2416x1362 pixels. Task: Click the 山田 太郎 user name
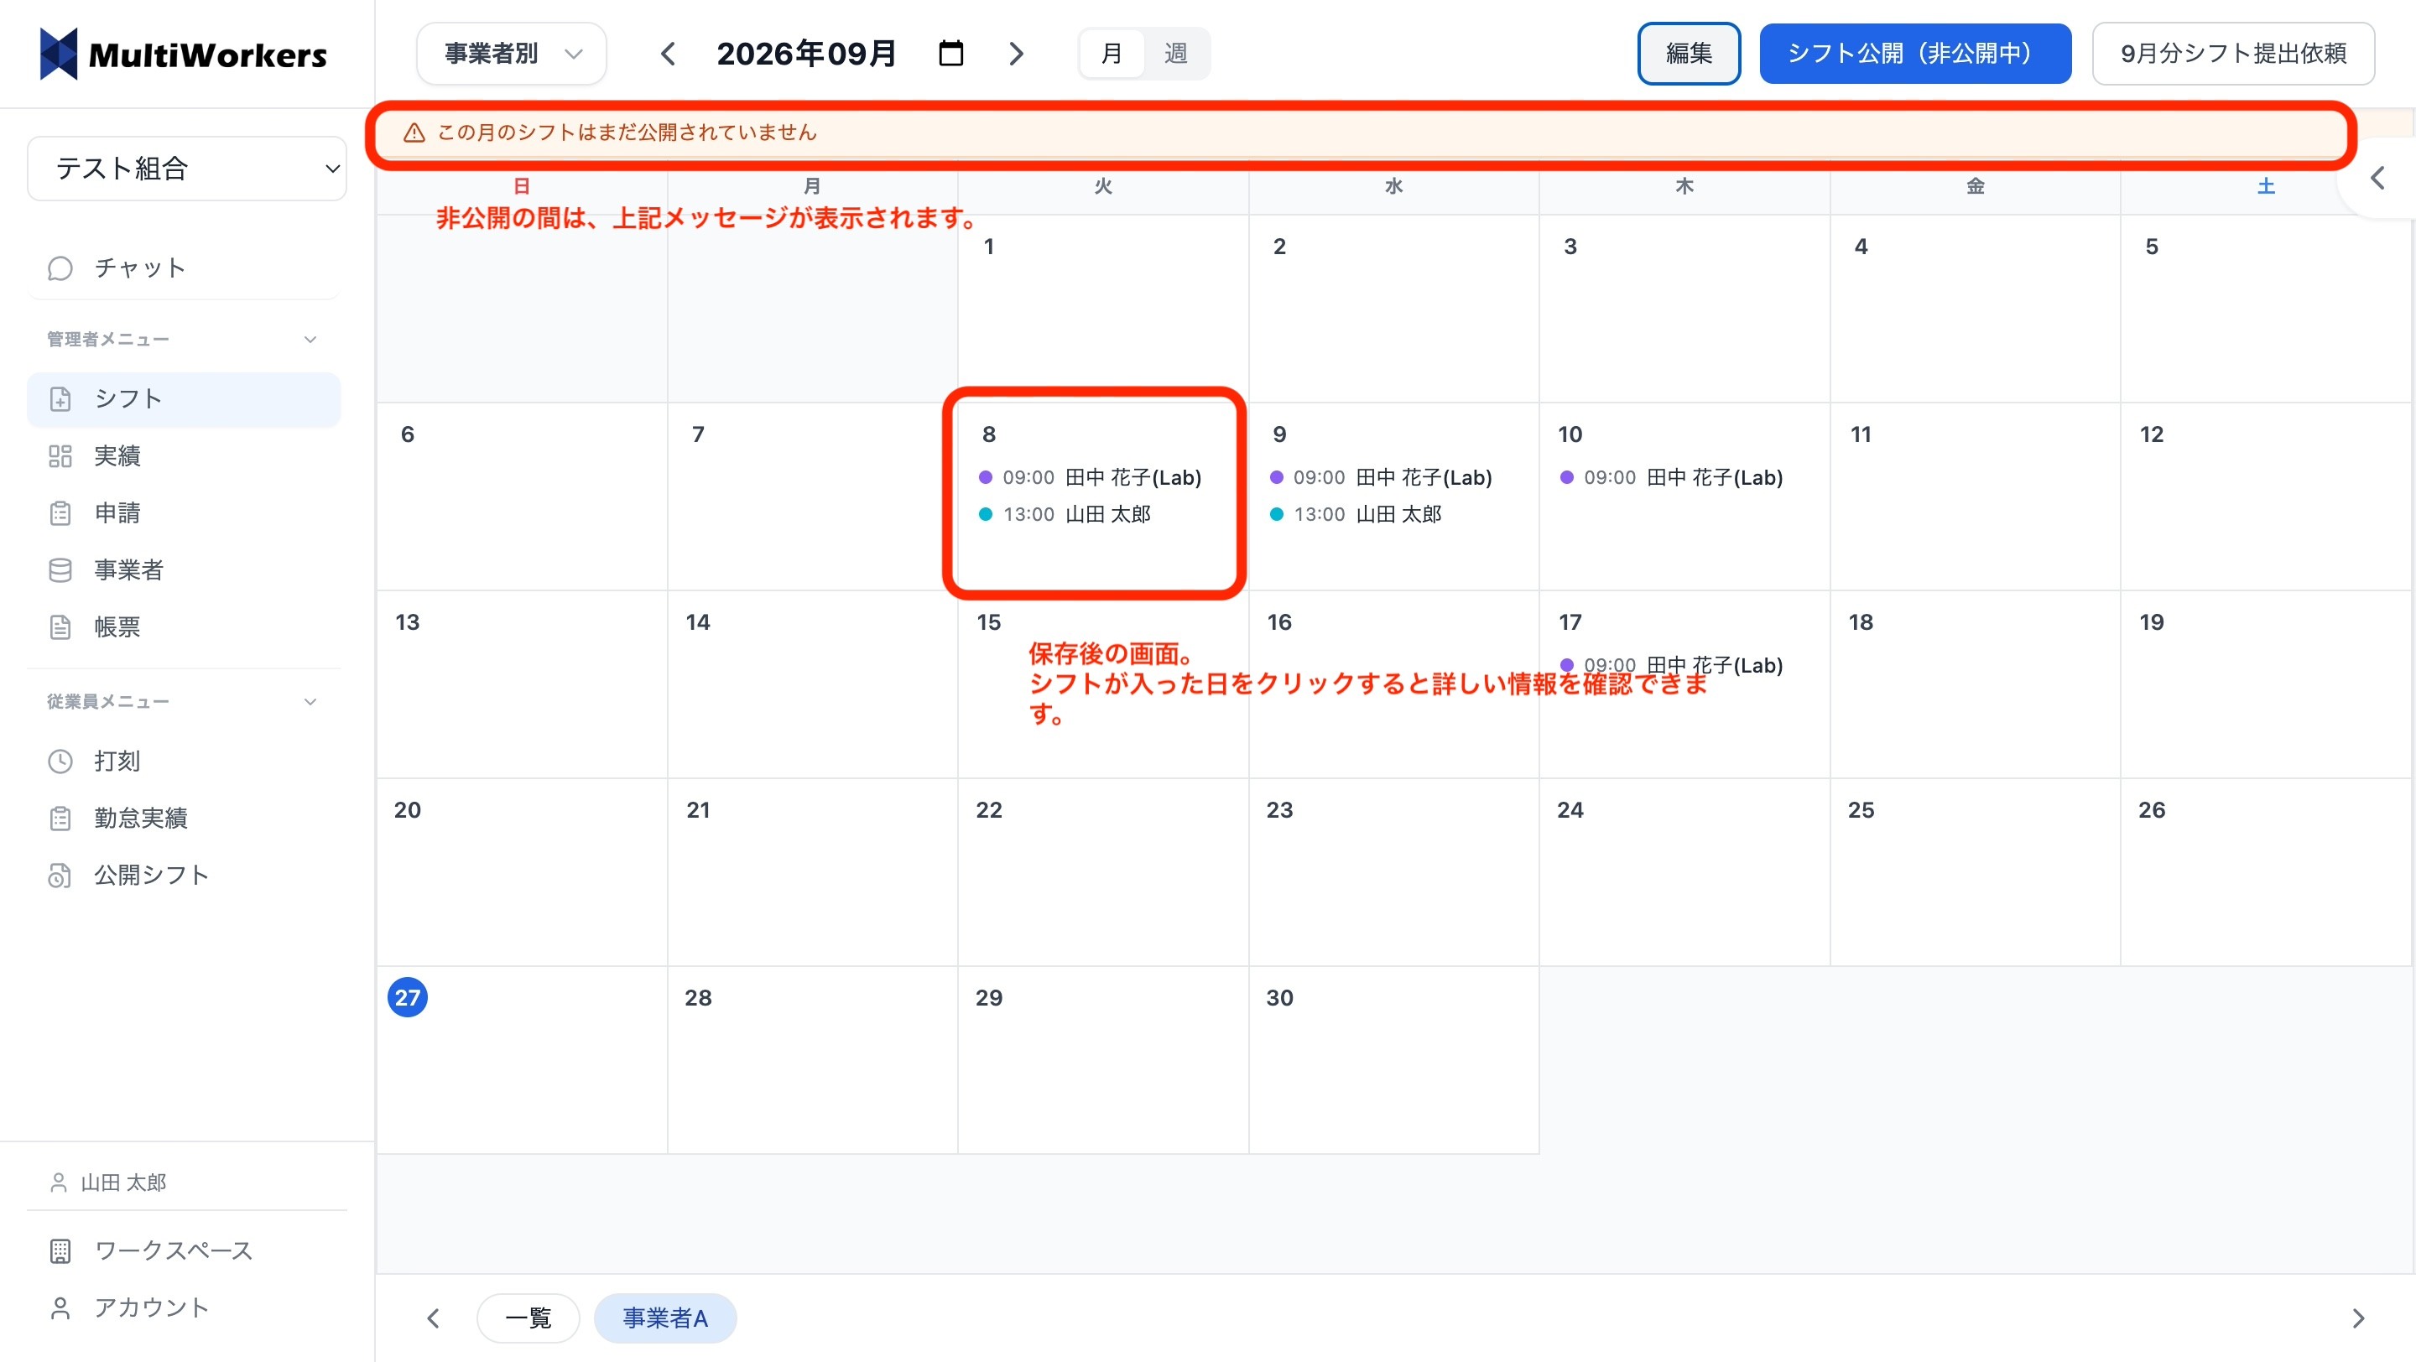[122, 1183]
